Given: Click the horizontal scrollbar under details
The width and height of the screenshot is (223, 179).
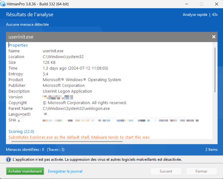Looking at the screenshot, I should click(67, 141).
